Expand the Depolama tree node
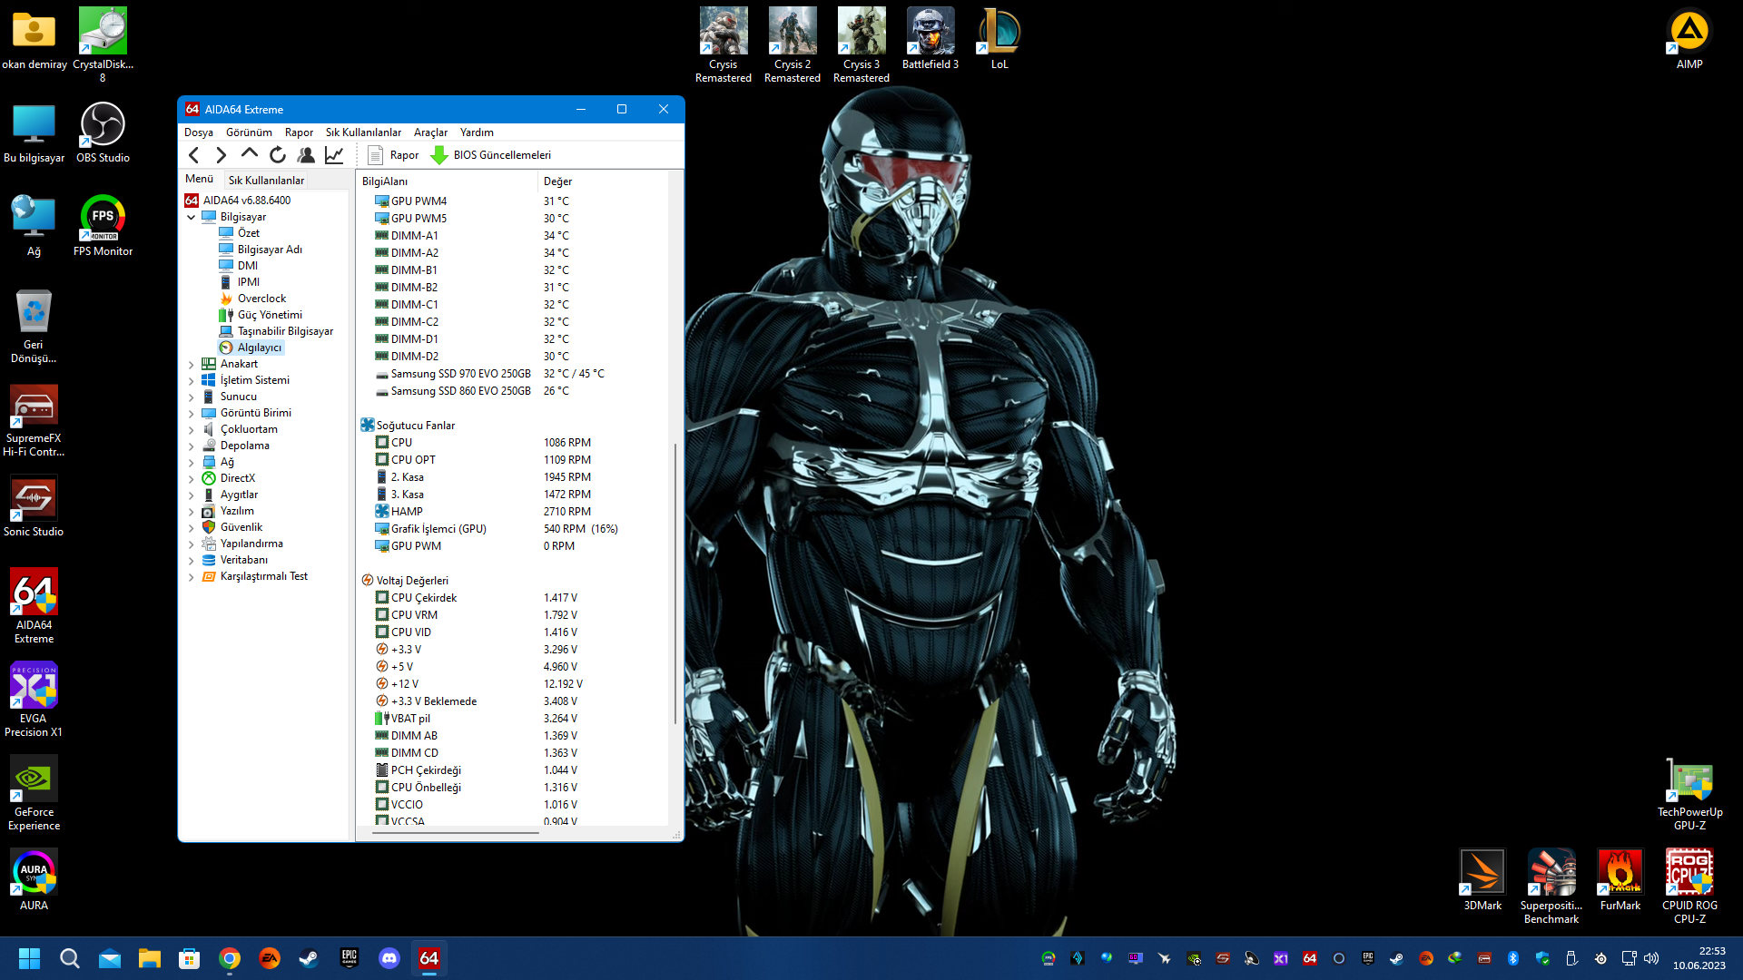 pos(192,446)
